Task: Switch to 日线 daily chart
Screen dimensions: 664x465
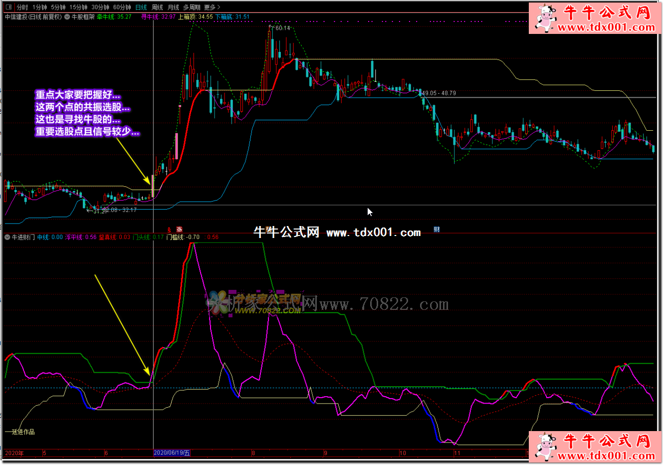Action: pyautogui.click(x=141, y=7)
